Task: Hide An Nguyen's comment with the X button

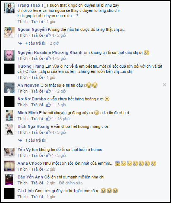Action: 164,85
